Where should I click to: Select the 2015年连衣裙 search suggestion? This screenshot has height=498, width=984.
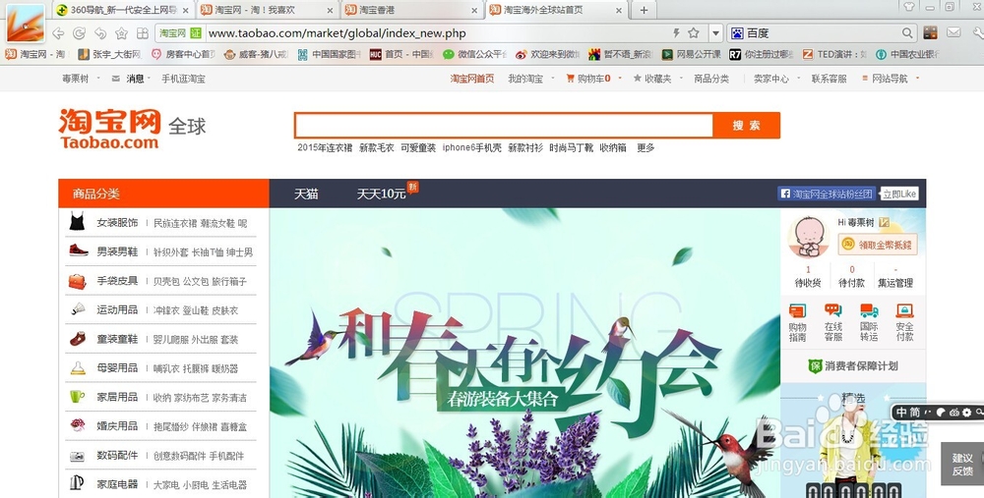click(x=325, y=148)
